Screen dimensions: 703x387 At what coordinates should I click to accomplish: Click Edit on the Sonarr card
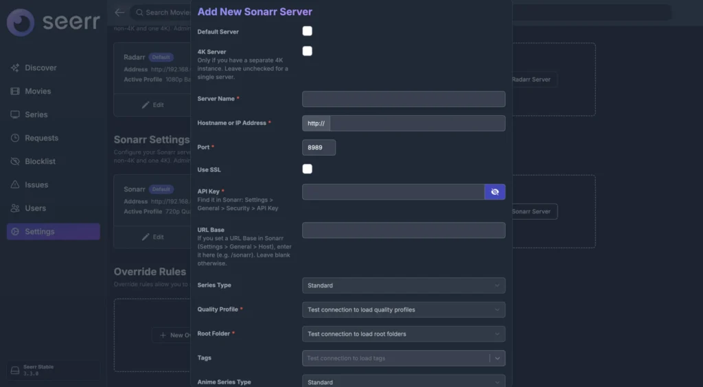coord(153,237)
